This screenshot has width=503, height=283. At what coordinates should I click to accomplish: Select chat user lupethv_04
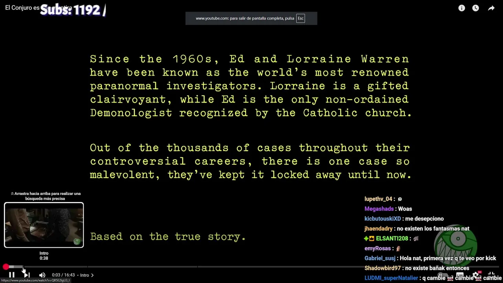[x=378, y=199]
